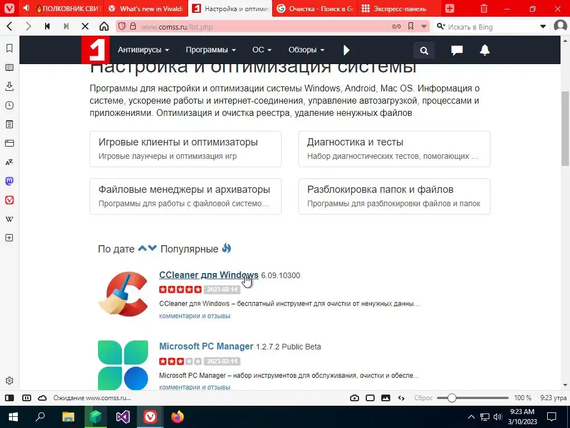Capture page with camera icon

click(x=355, y=398)
